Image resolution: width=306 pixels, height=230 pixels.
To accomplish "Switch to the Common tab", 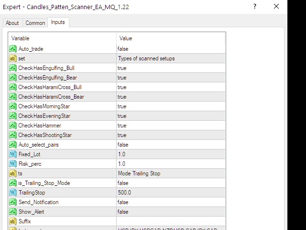I will pos(35,23).
